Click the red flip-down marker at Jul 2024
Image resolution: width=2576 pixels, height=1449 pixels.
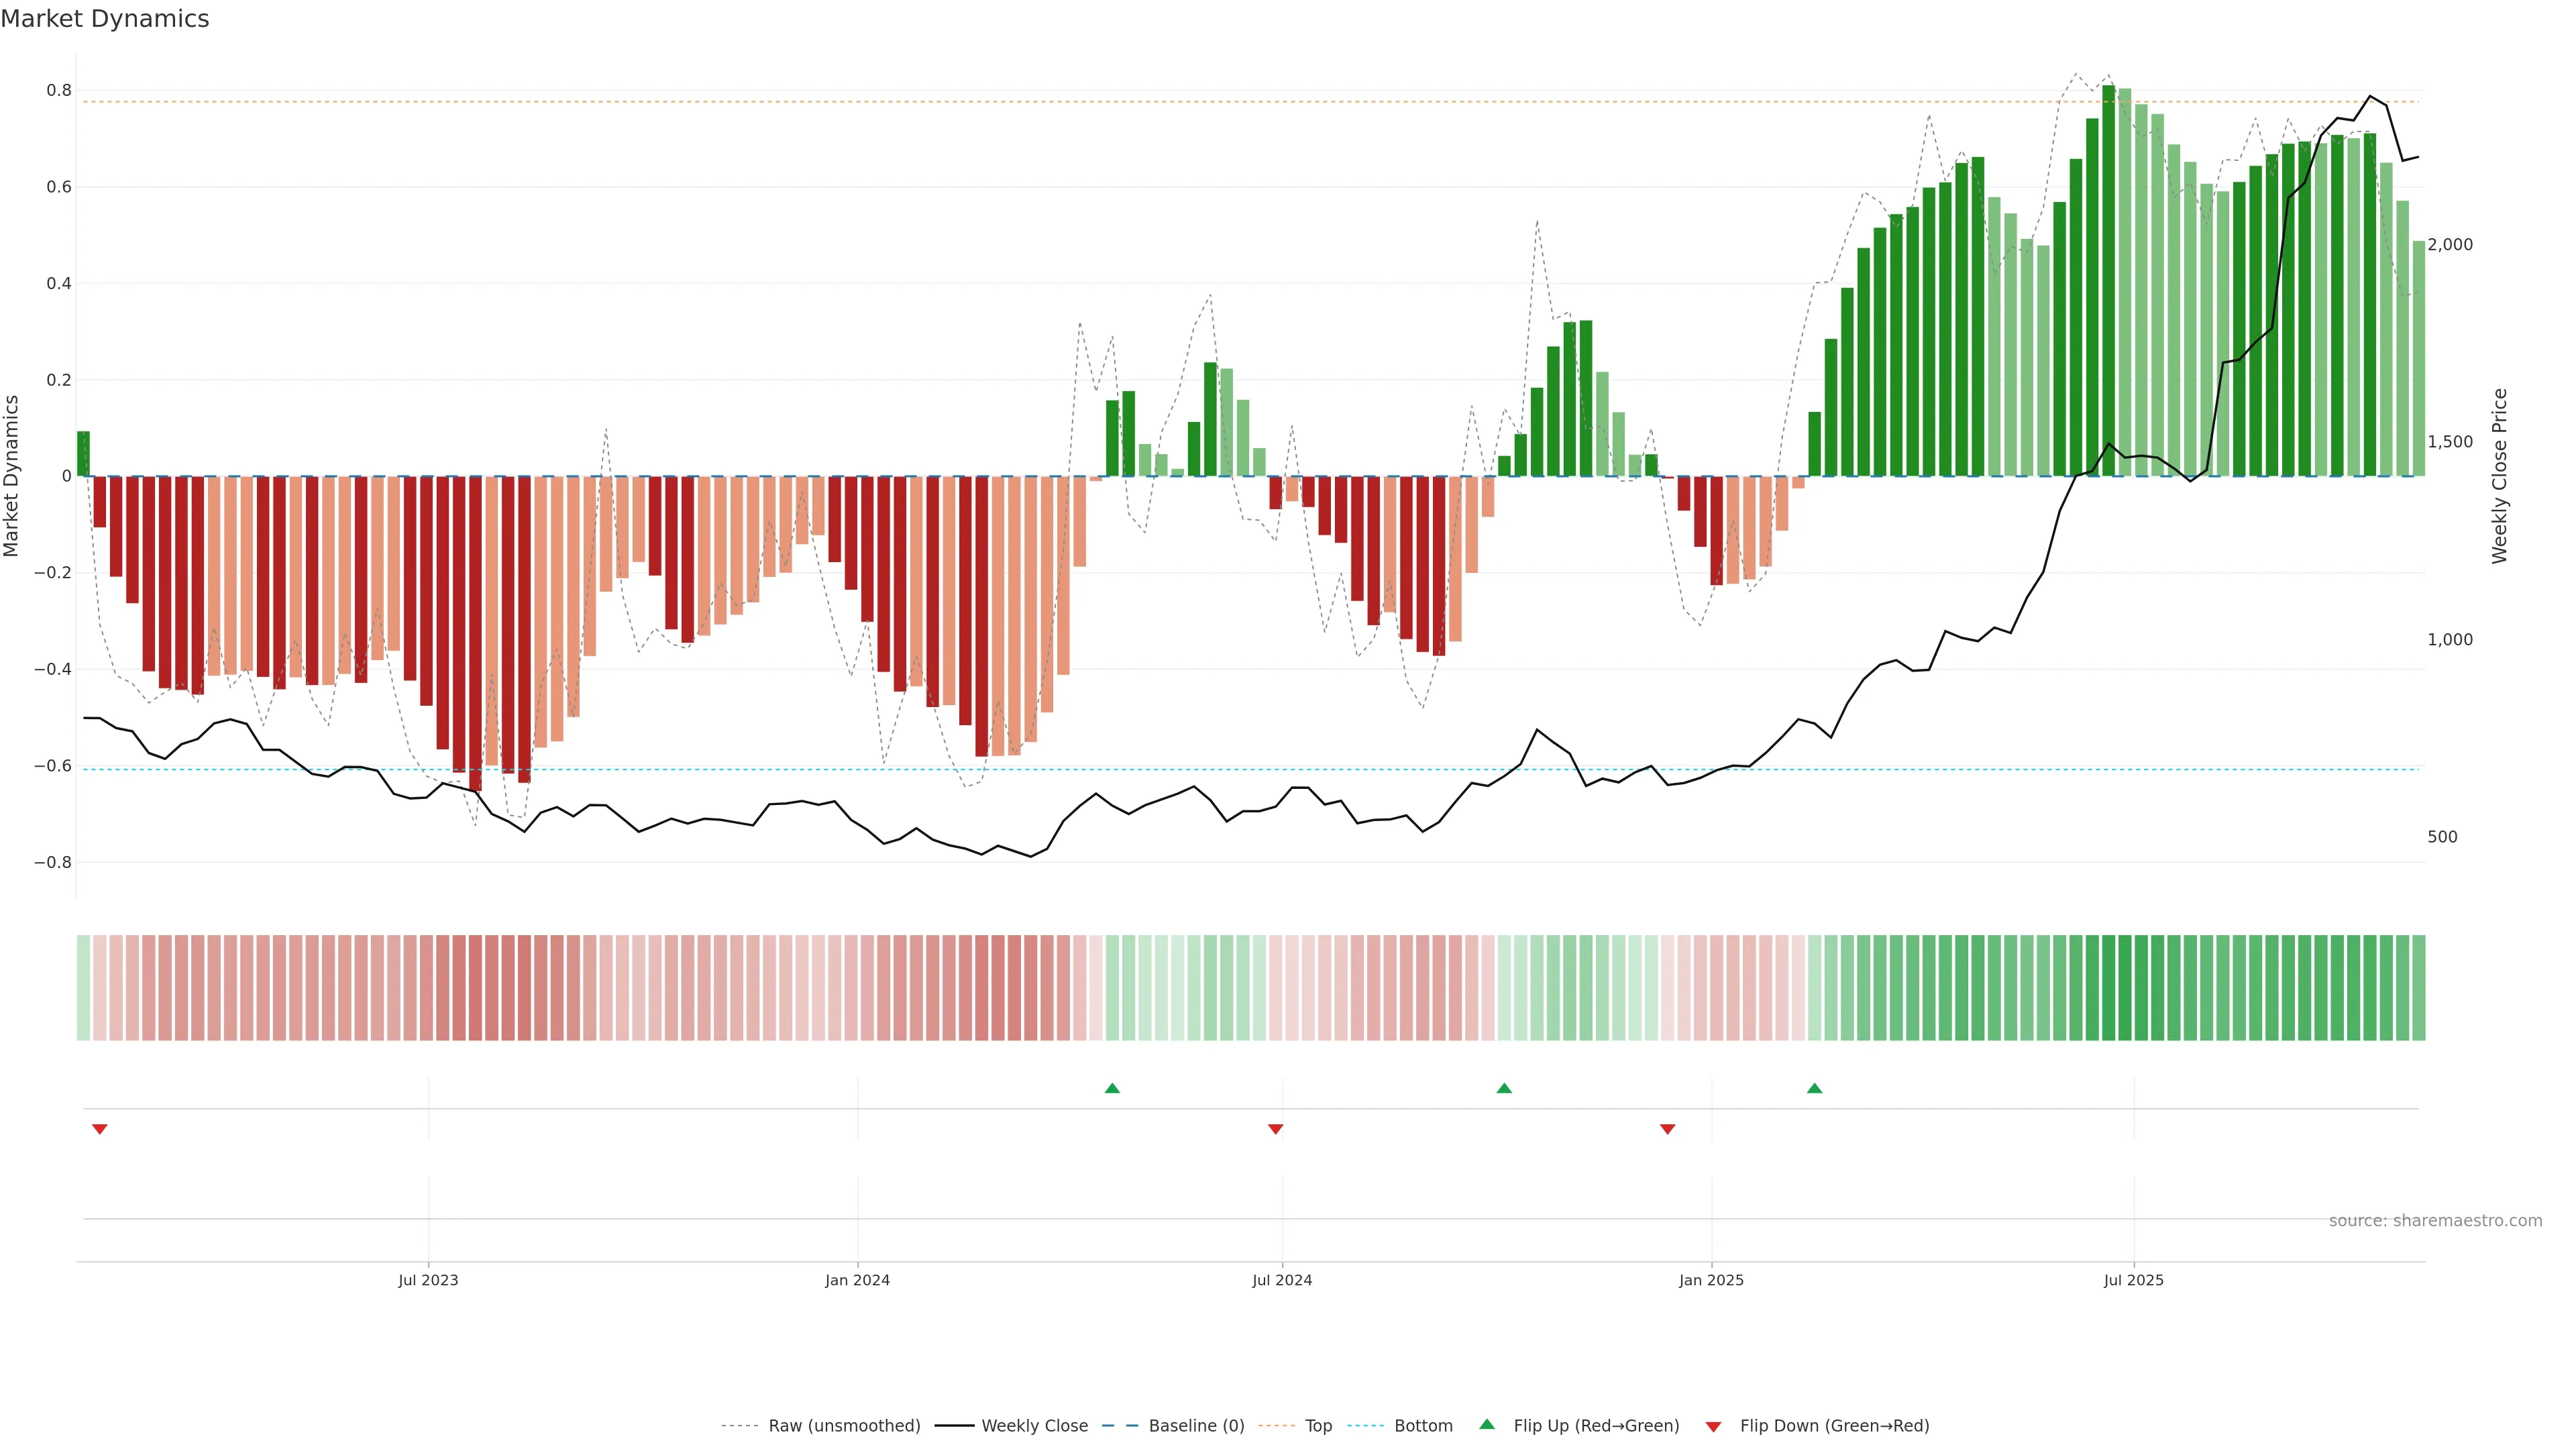1275,1129
